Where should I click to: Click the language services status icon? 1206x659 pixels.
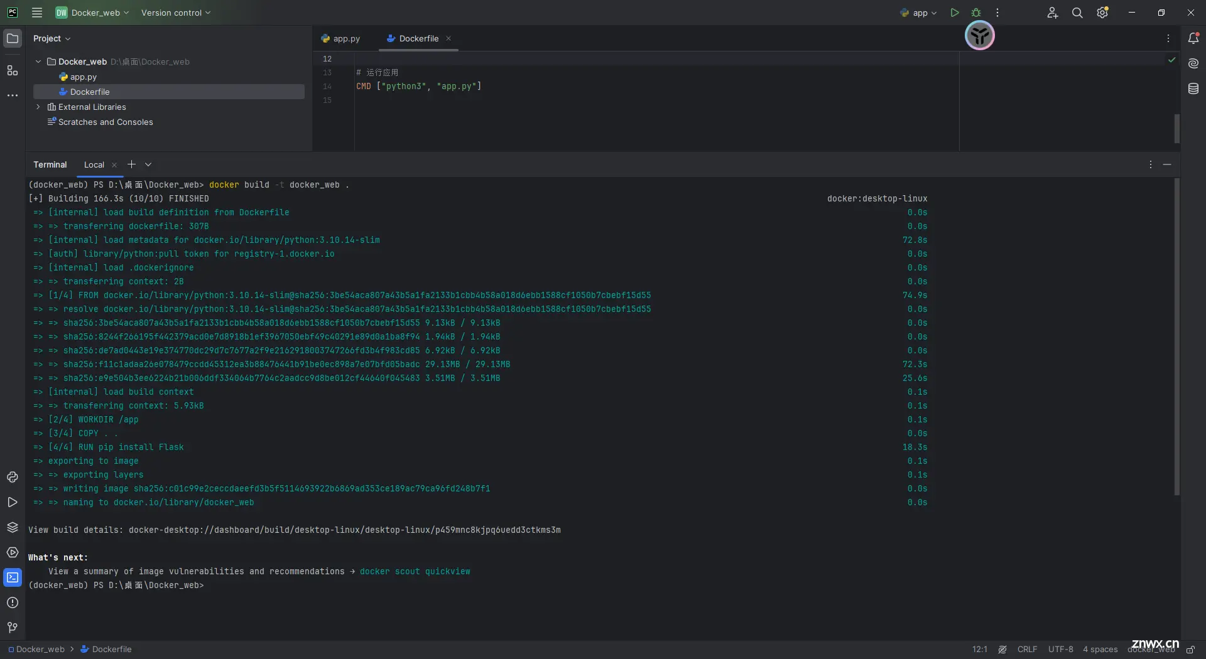tap(1002, 650)
